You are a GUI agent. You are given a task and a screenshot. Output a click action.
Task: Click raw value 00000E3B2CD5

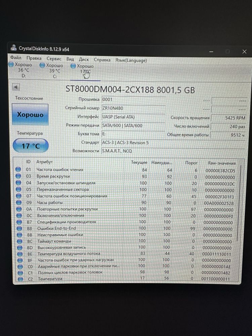coord(220,171)
